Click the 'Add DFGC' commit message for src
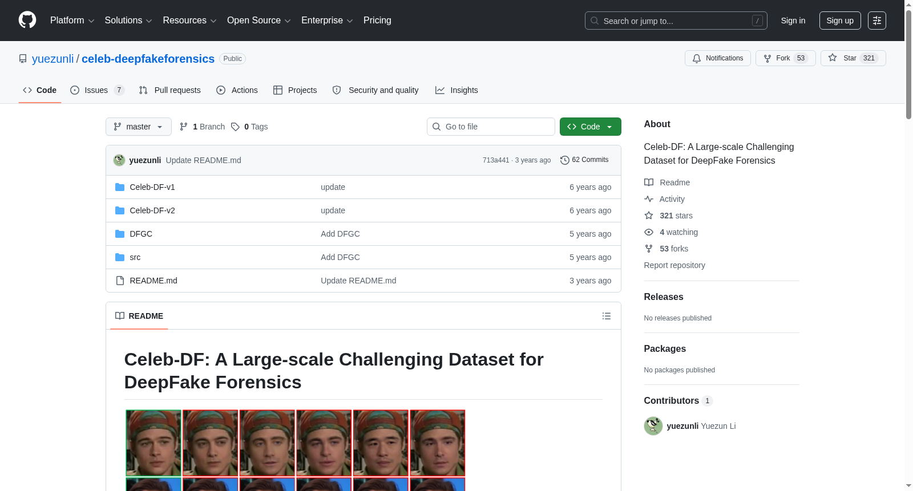This screenshot has width=913, height=491. (340, 257)
